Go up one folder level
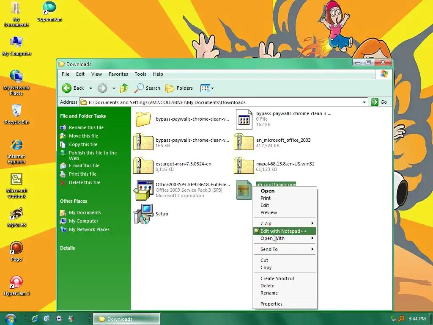Image resolution: width=433 pixels, height=325 pixels. tap(124, 88)
